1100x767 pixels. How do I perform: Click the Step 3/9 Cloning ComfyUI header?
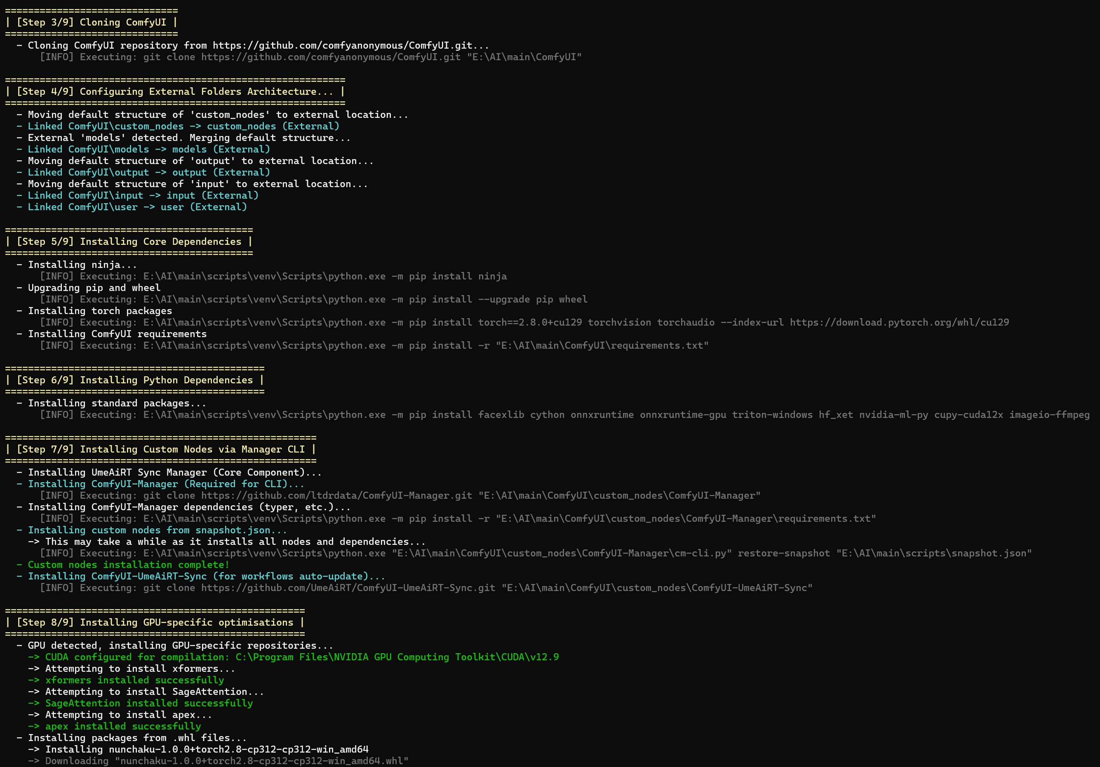coord(91,23)
